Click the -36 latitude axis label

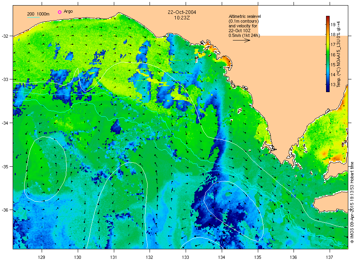(5, 210)
